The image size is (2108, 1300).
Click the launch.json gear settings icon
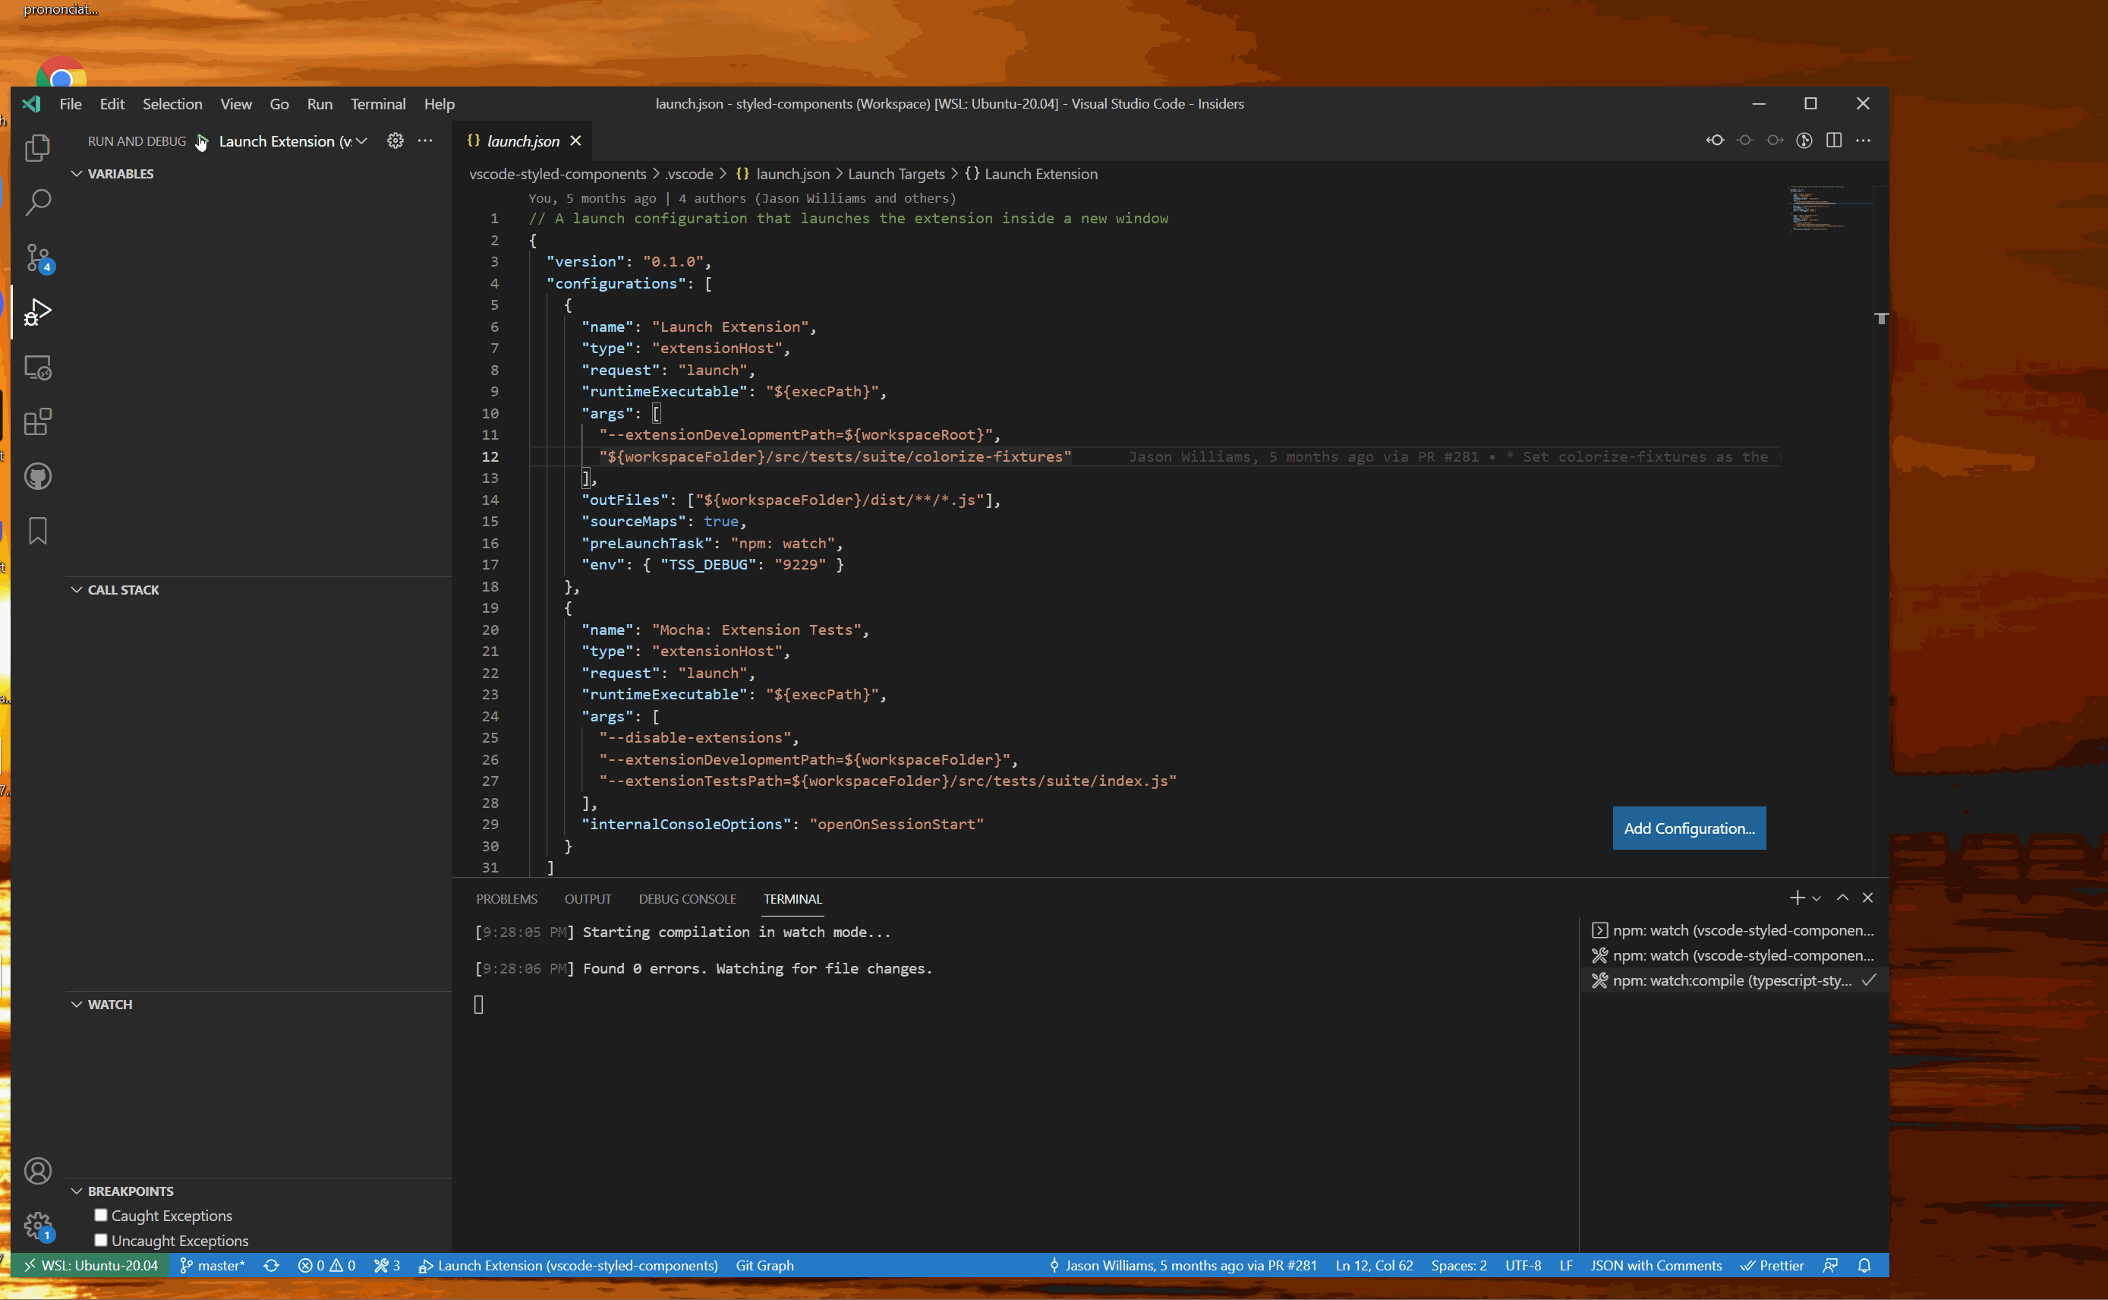point(395,140)
